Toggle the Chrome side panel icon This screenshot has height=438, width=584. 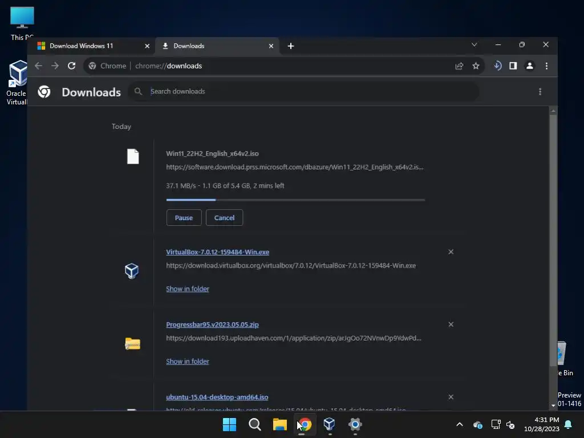[x=513, y=66]
